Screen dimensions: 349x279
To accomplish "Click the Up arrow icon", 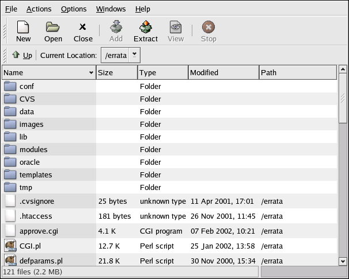I will coord(16,55).
